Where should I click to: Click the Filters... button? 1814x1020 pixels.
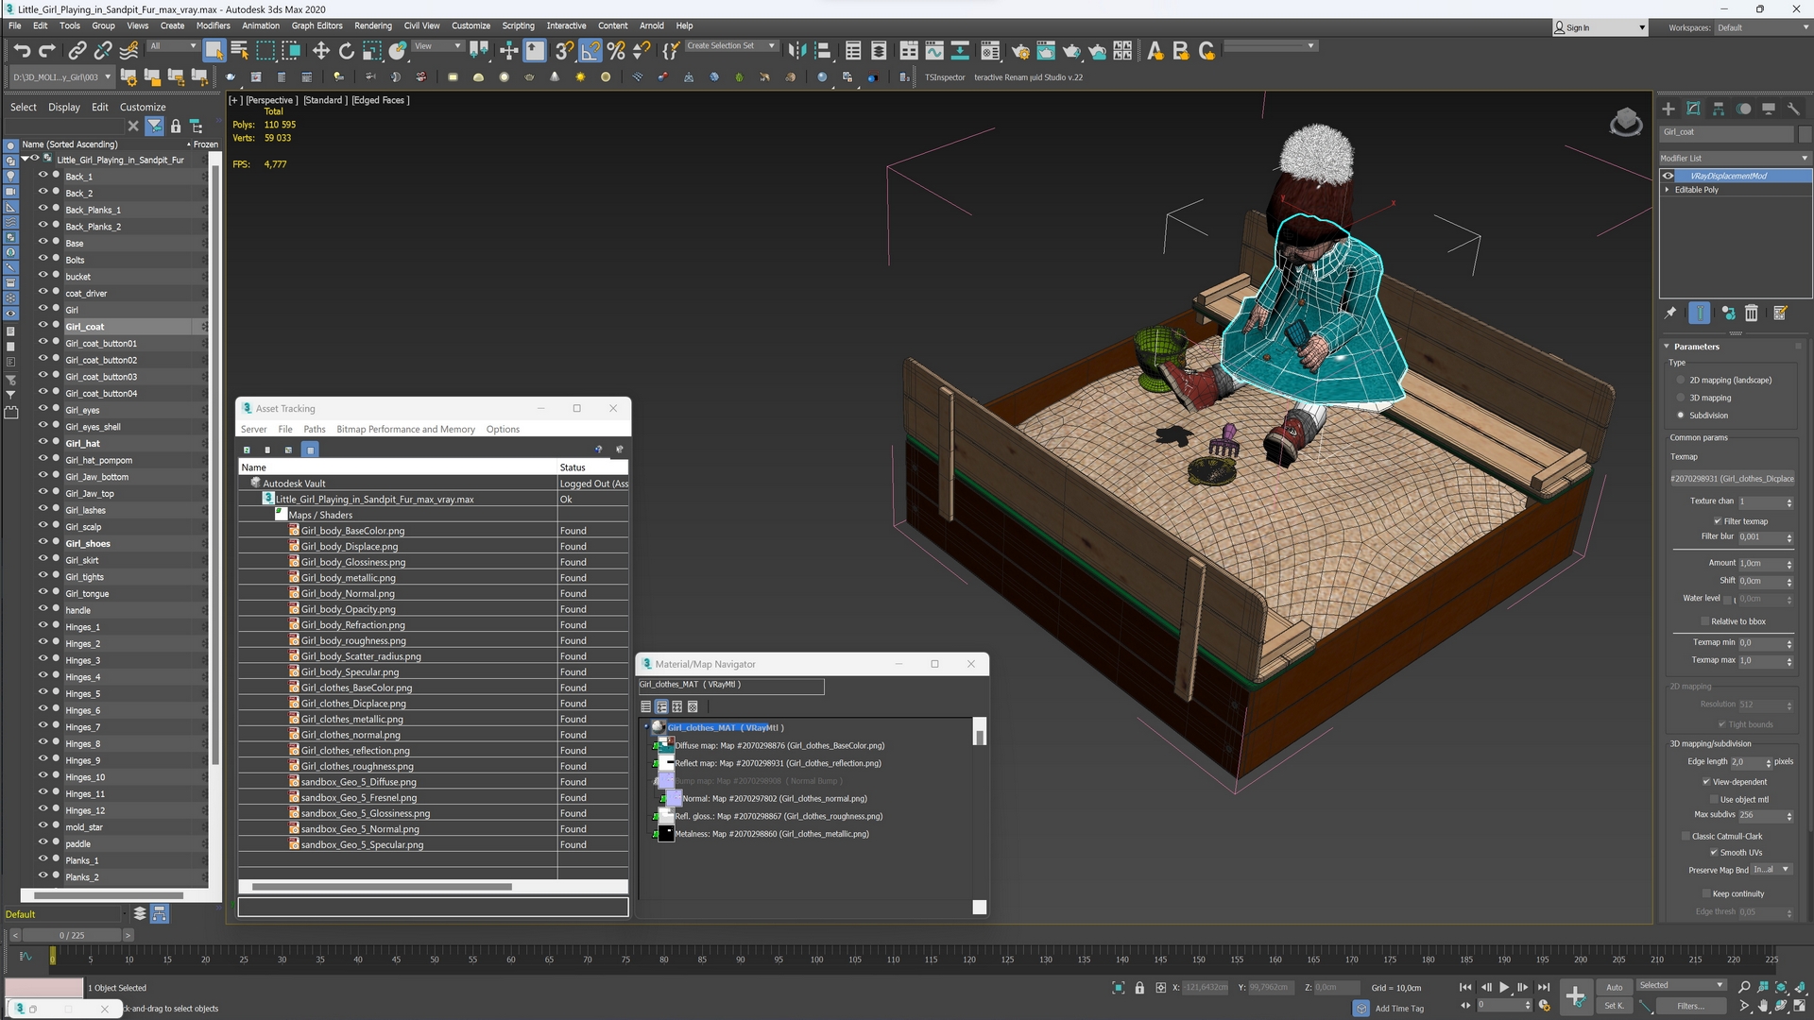tap(1690, 1006)
